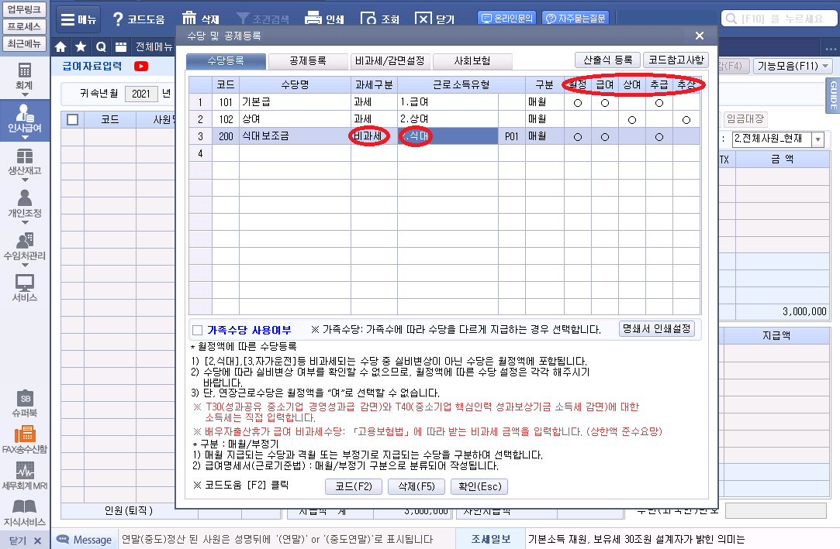This screenshot has height=549, width=840.
Task: Switch to the 사회보험 tab
Action: pyautogui.click(x=472, y=61)
